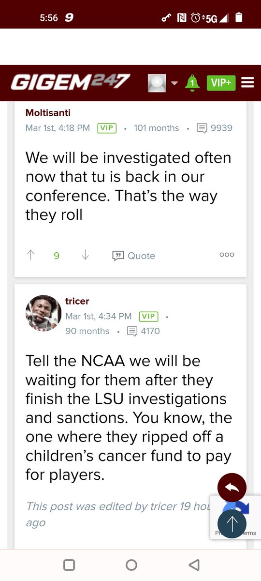Click tricer's avatar thumbnail
The width and height of the screenshot is (261, 581).
pyautogui.click(x=43, y=314)
